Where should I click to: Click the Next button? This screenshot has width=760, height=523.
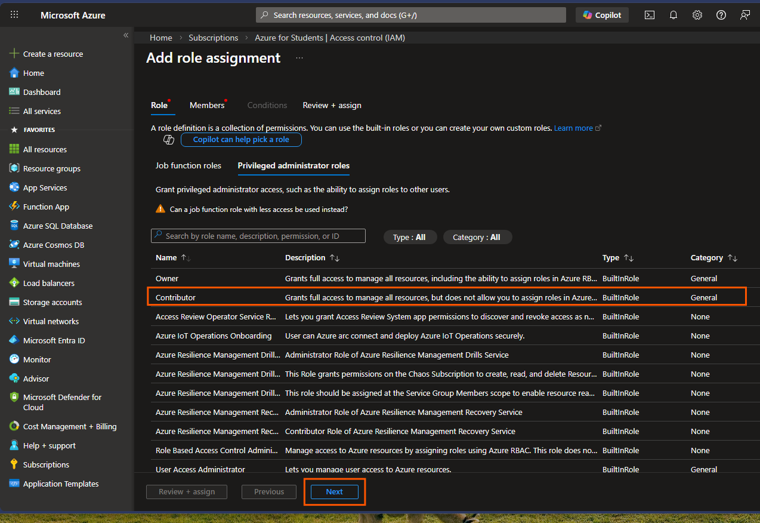click(x=334, y=492)
